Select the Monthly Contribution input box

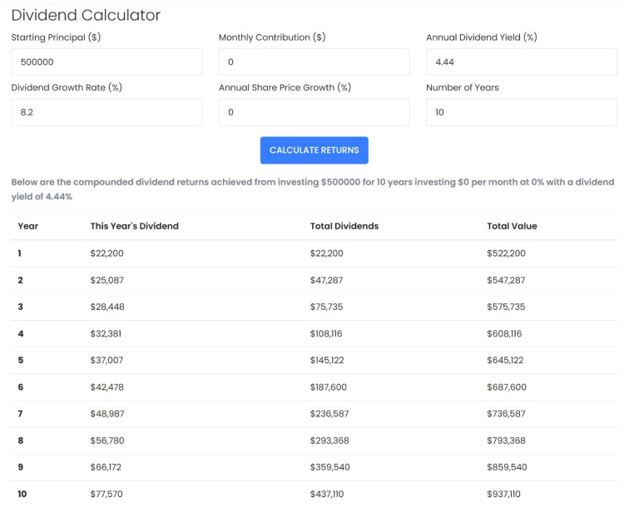click(314, 62)
